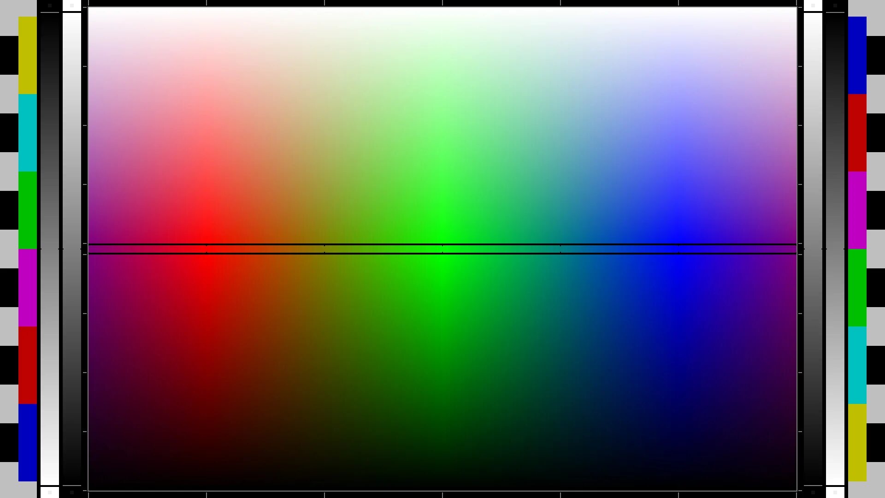
Task: Click the red swatch on the left edge
Action: click(x=28, y=365)
